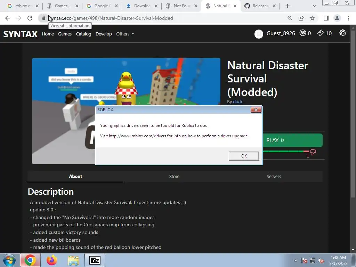
Task: Reload the current page
Action: (30, 18)
